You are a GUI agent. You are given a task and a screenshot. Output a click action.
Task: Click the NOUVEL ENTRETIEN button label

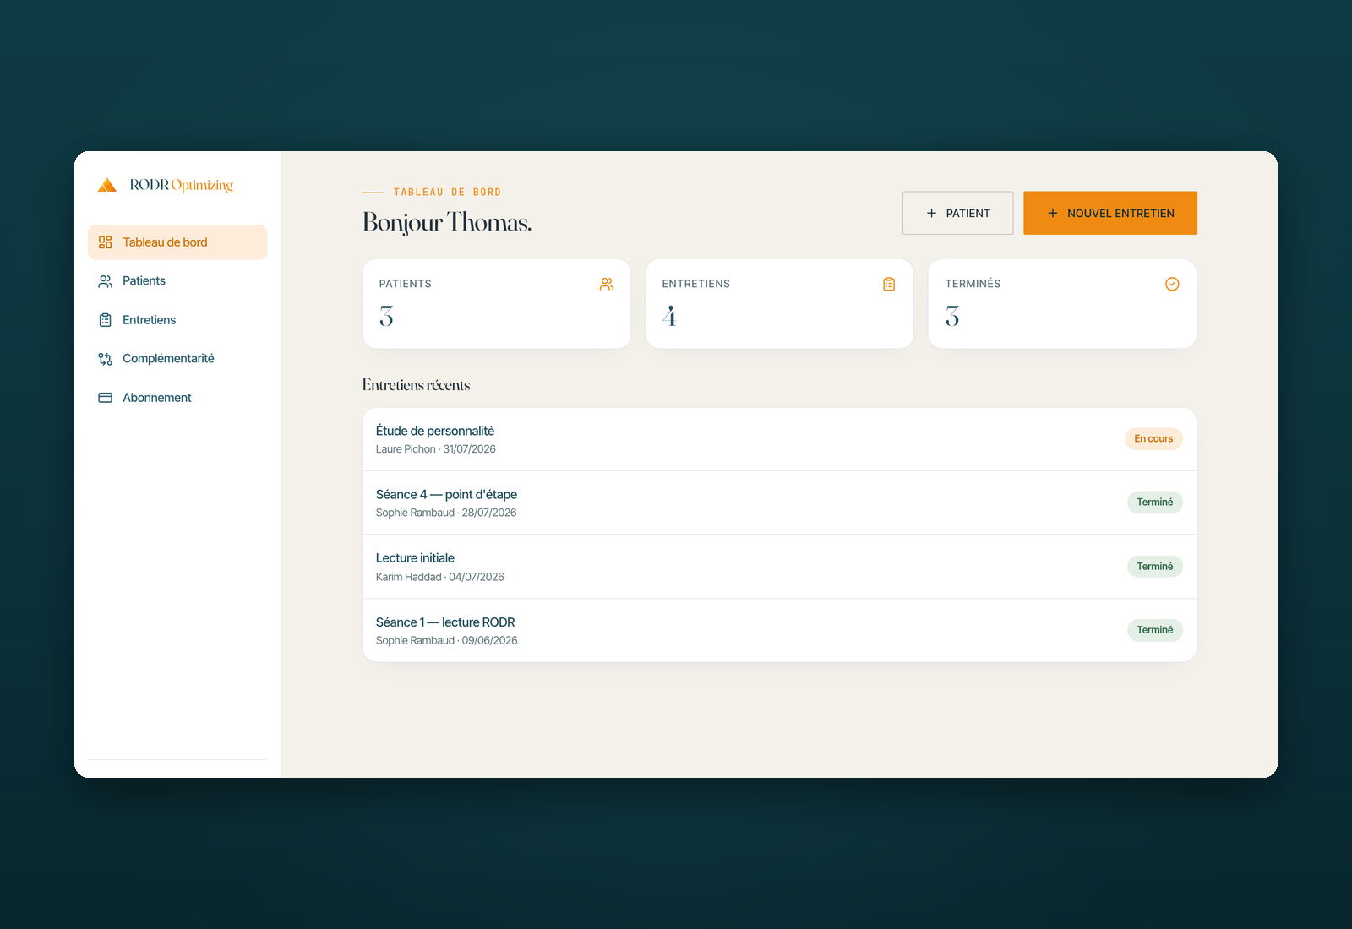pyautogui.click(x=1120, y=214)
